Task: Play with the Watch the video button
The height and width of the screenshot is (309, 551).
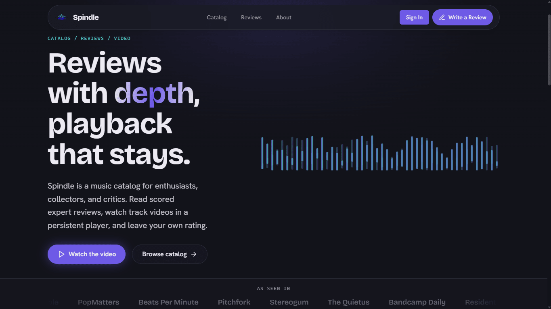Action: 86,254
